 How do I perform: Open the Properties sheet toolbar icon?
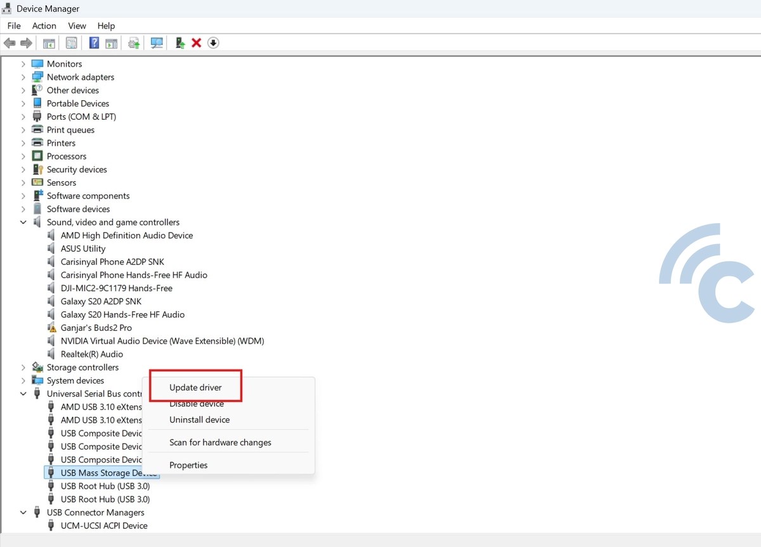coord(71,43)
